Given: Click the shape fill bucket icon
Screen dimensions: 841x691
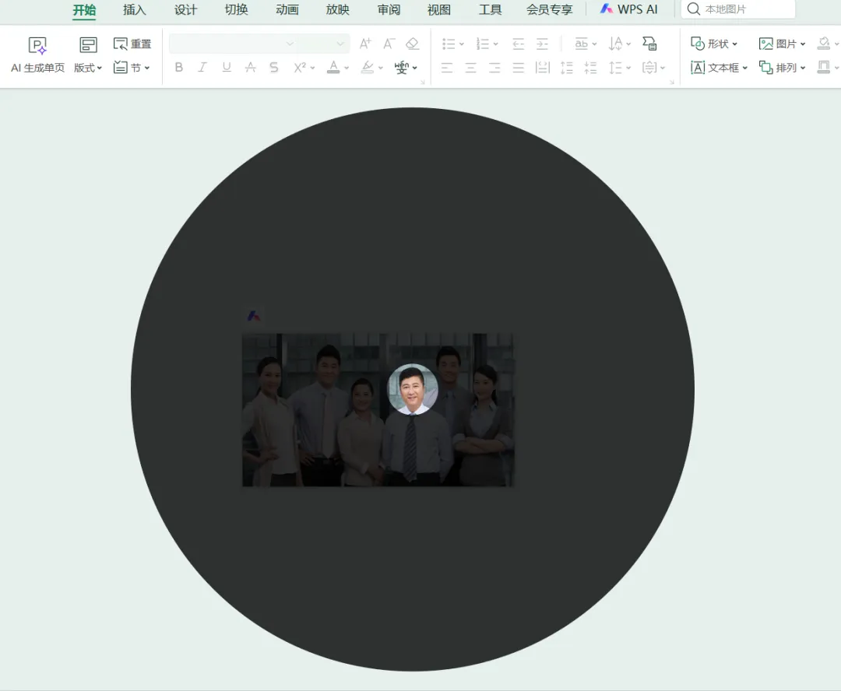Looking at the screenshot, I should [x=824, y=44].
